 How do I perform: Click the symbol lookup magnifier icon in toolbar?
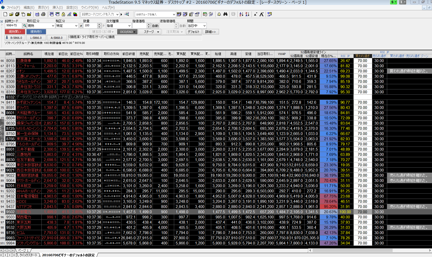[x=127, y=14]
